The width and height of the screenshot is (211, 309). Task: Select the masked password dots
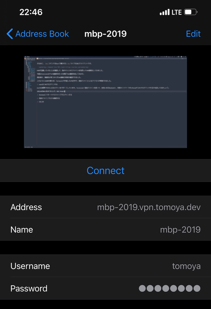coord(169,288)
